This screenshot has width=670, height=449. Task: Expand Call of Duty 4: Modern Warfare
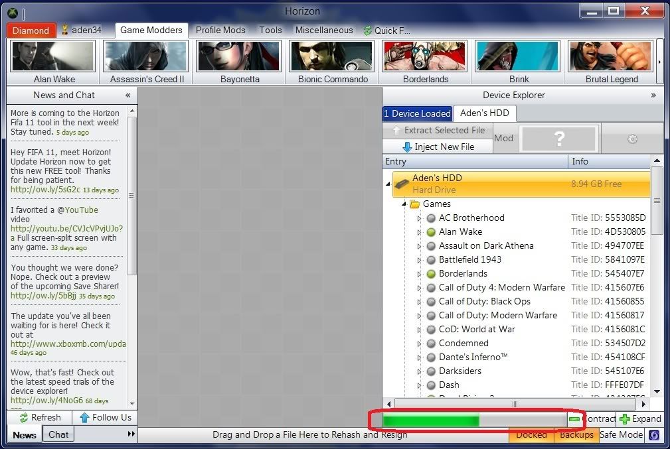click(419, 288)
